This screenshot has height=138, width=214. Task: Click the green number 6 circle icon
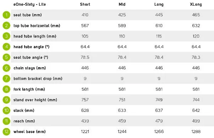tap(6, 68)
